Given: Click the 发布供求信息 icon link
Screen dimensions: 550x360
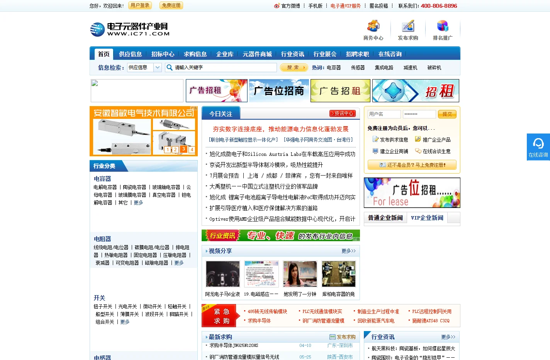Looking at the screenshot, I should click(x=390, y=140).
